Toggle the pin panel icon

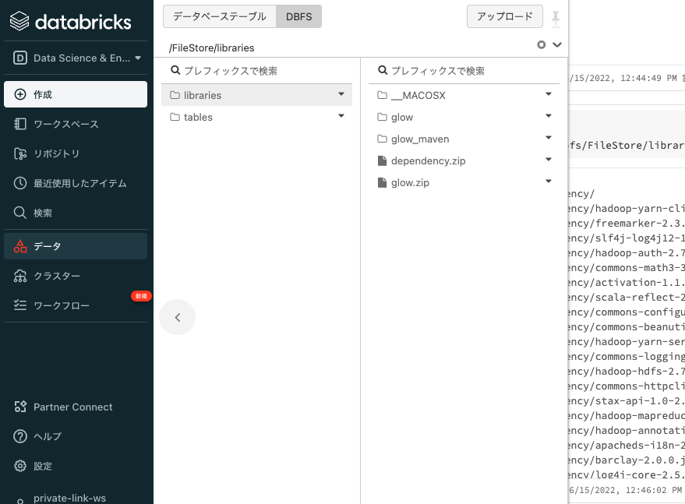(x=556, y=19)
